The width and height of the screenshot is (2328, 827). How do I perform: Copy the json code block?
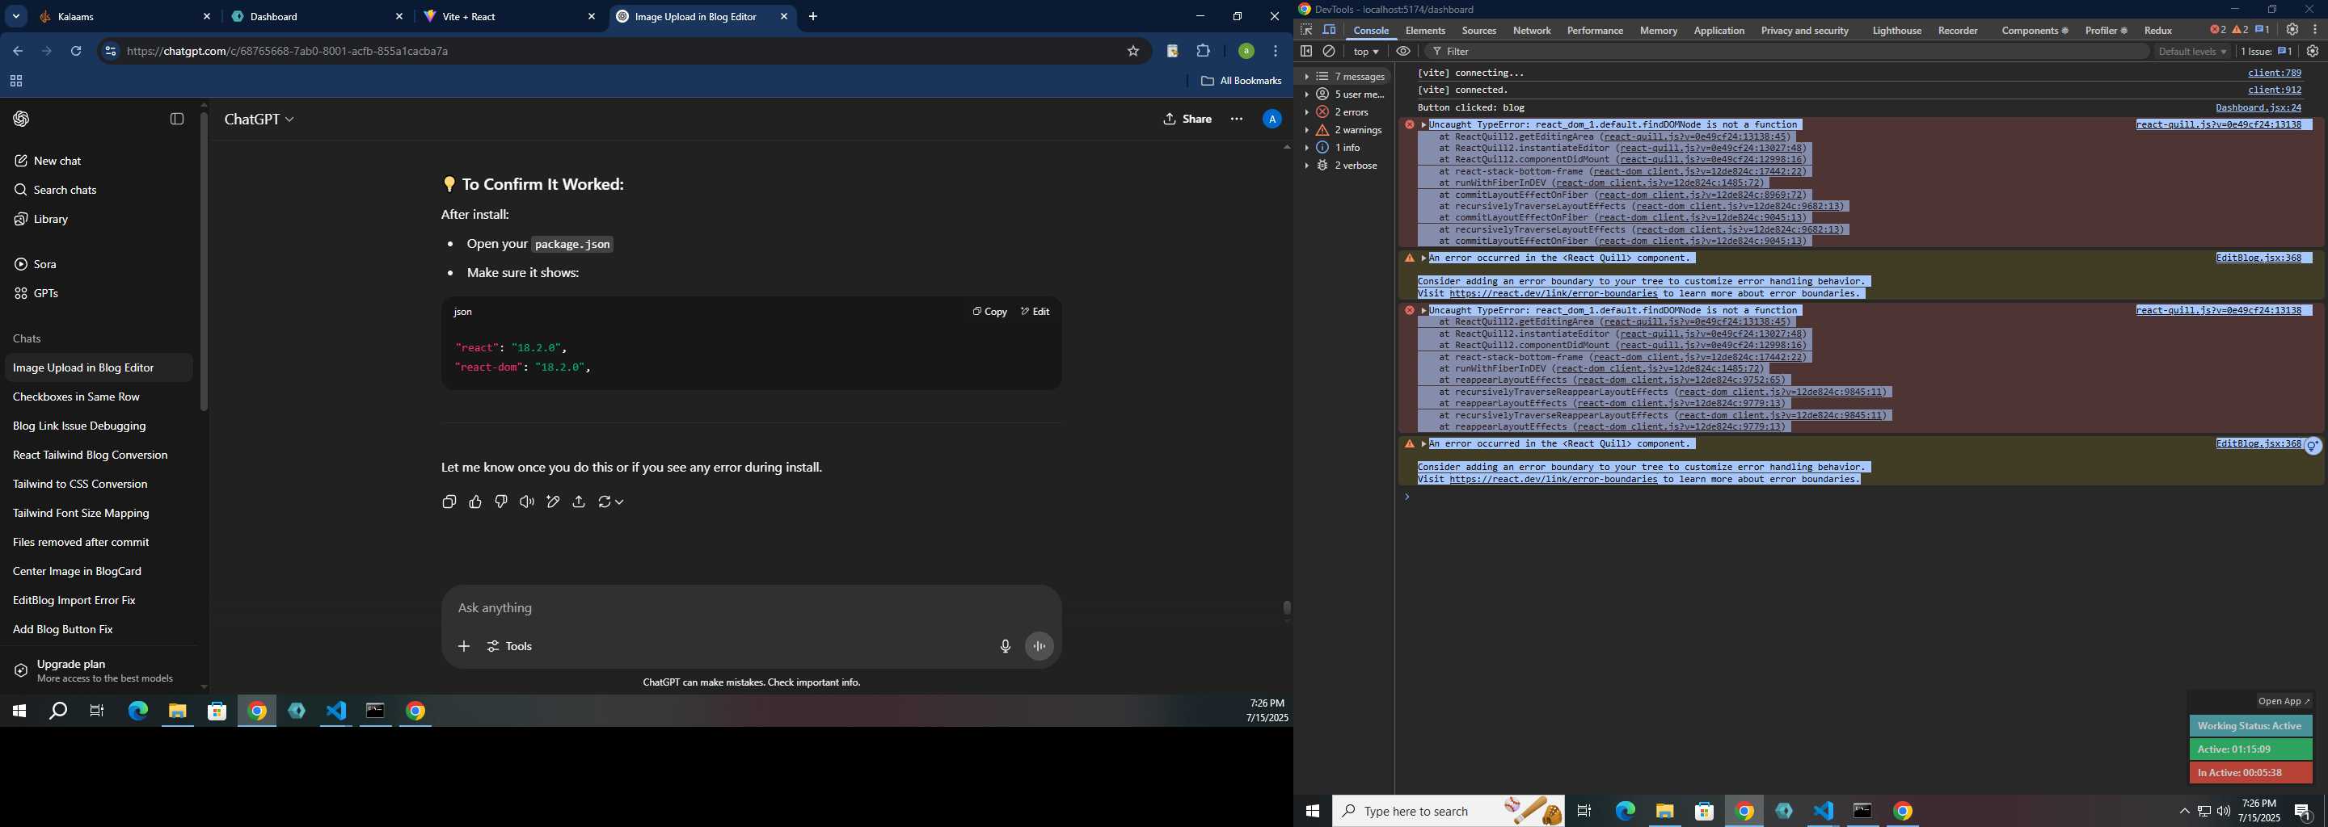(x=989, y=312)
